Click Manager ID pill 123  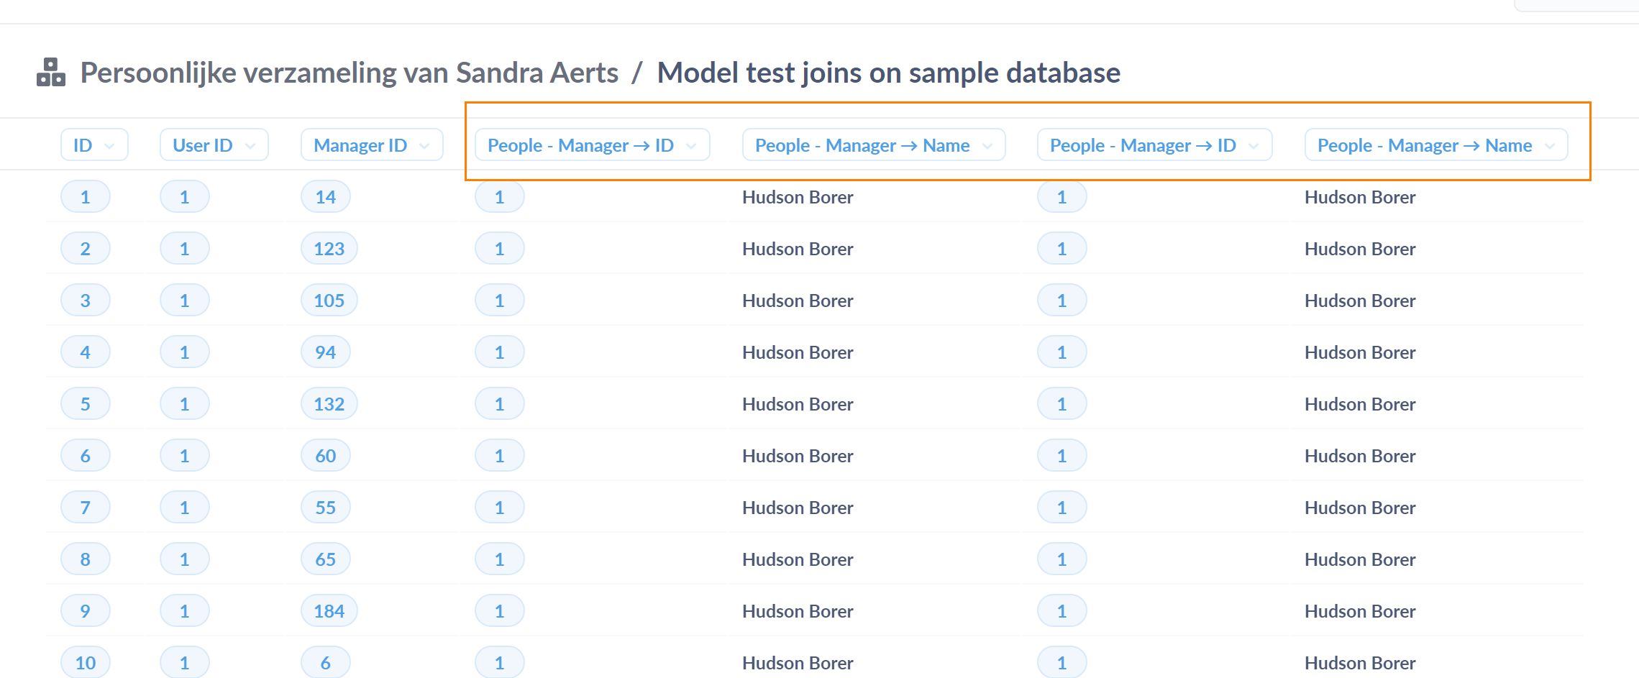(329, 249)
